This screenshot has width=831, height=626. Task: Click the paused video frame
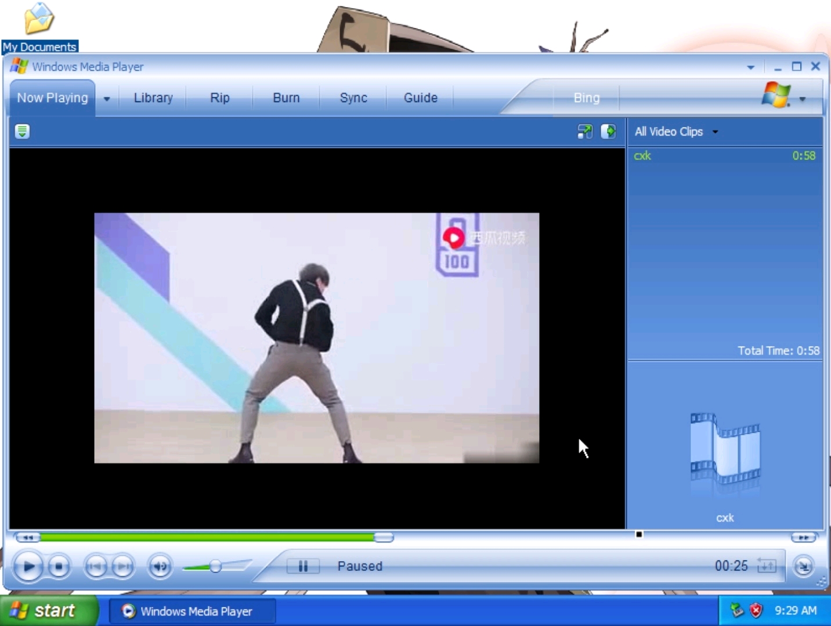317,338
